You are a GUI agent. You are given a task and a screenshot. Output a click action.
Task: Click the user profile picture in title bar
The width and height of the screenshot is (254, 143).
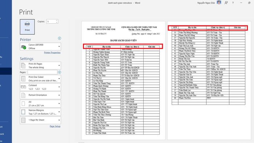pos(219,3)
